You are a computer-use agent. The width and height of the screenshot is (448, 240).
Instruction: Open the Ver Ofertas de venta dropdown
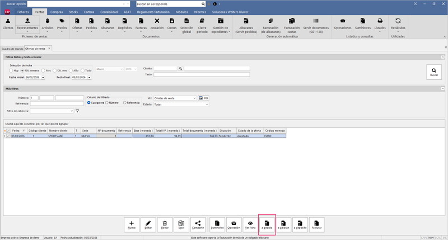click(194, 98)
